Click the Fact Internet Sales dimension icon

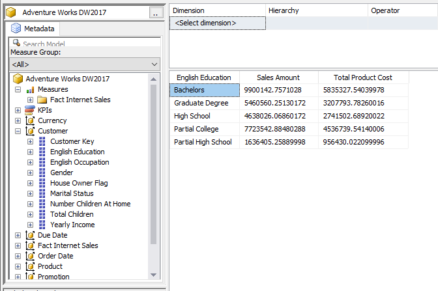[x=30, y=245]
